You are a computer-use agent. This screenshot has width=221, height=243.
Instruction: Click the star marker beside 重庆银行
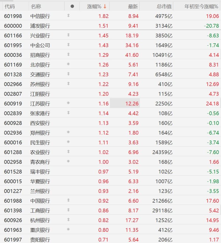click(68, 229)
